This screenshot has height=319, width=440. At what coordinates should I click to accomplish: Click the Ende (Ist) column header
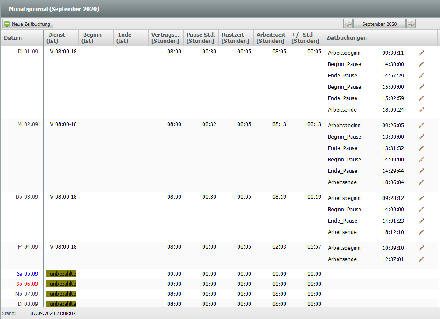pos(131,38)
